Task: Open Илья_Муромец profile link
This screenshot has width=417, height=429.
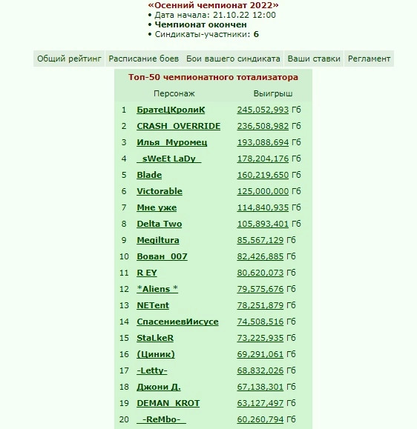Action: (x=172, y=142)
